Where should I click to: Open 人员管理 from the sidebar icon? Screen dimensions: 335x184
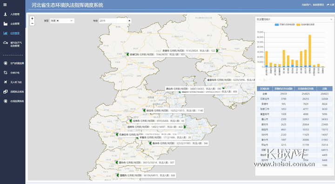point(5,14)
